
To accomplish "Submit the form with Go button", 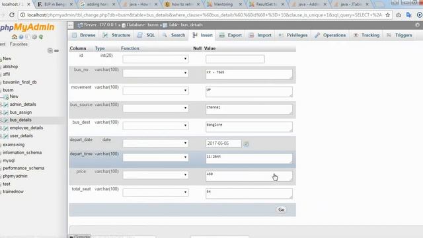I will [282, 210].
